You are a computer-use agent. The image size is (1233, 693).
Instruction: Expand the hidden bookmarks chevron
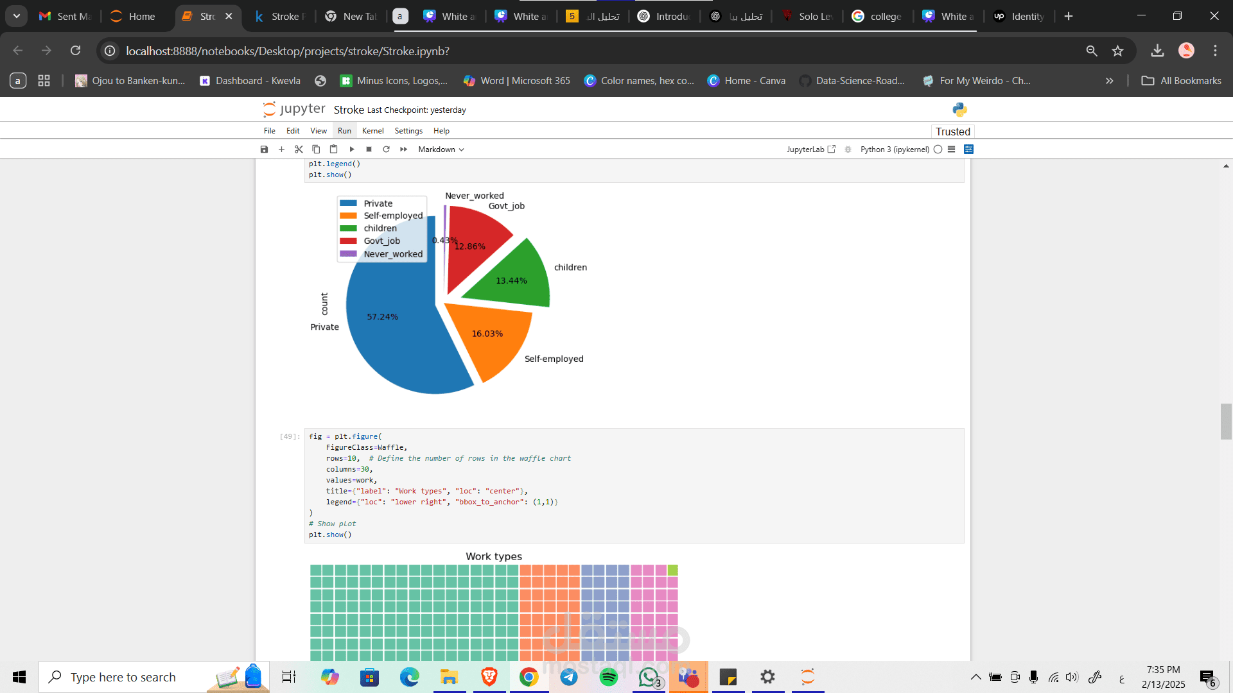pyautogui.click(x=1109, y=81)
